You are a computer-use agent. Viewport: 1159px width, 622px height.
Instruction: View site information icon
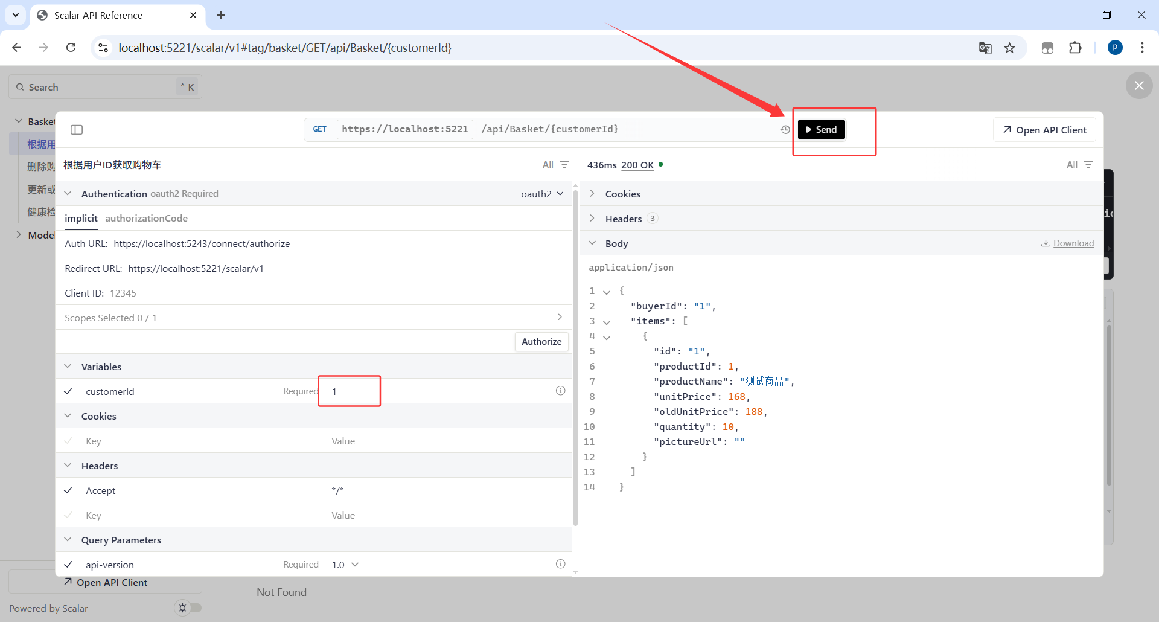pyautogui.click(x=103, y=48)
